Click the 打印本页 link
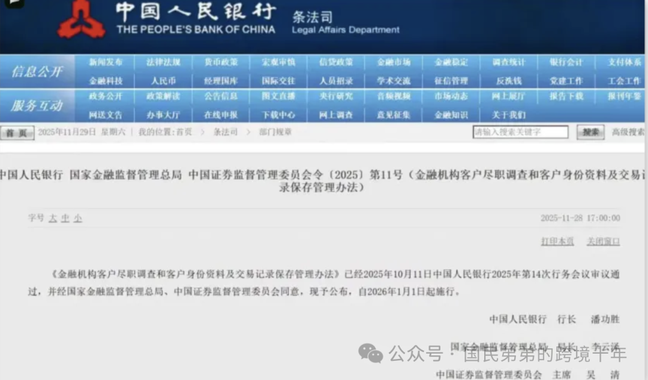Screen dimensions: 648x380 pyautogui.click(x=557, y=242)
